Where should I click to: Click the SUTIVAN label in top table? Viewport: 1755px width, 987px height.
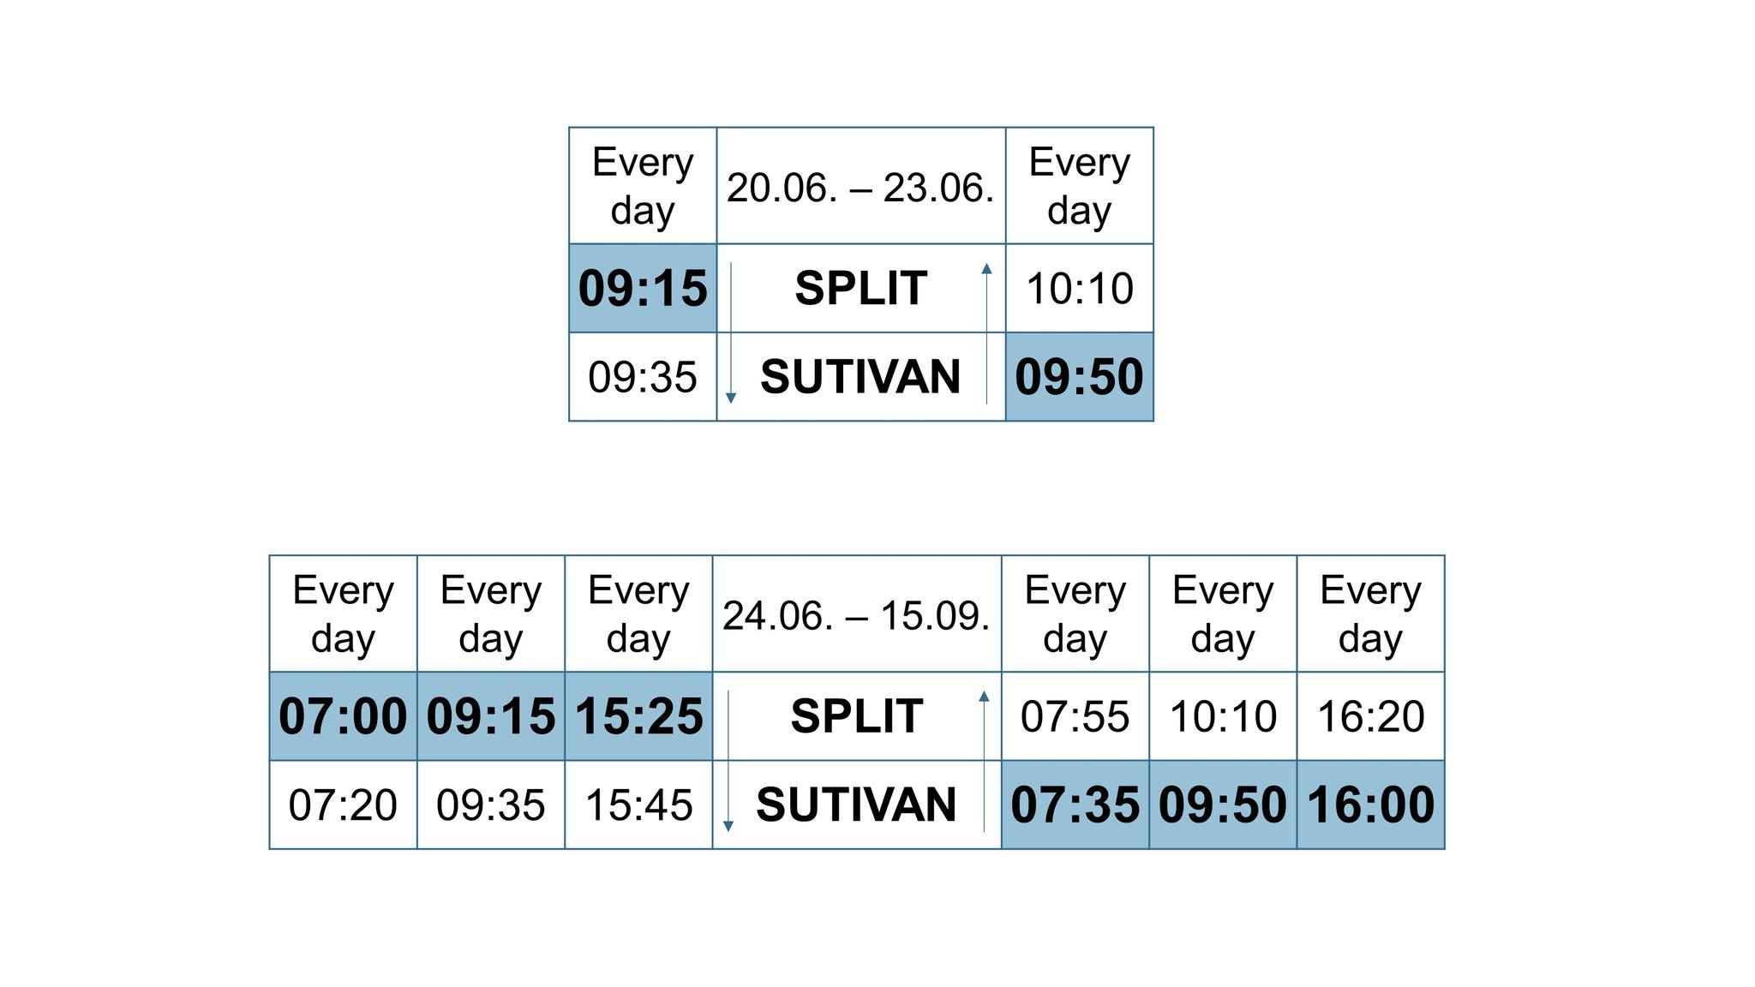pos(860,377)
